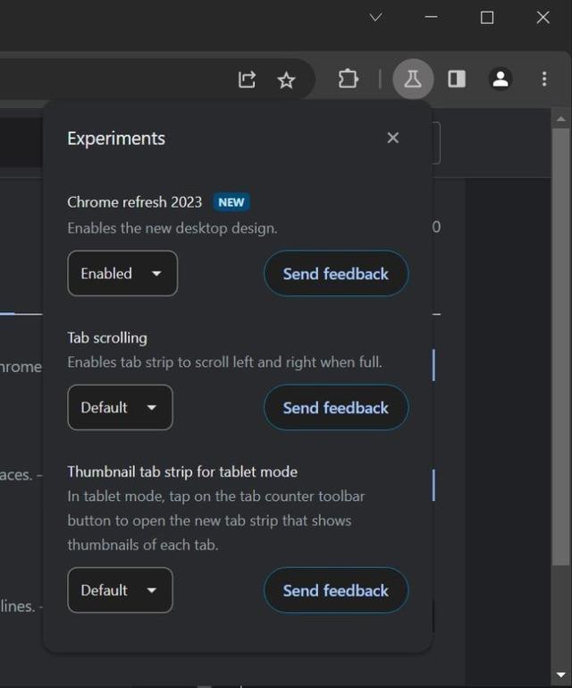Send feedback for Chrome refresh 2023
Image resolution: width=572 pixels, height=688 pixels.
336,274
